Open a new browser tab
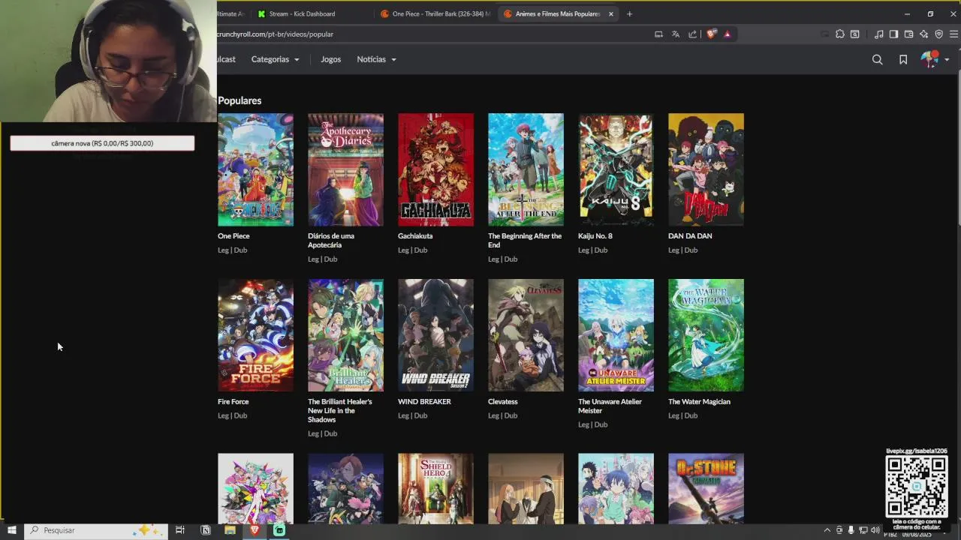 click(629, 13)
